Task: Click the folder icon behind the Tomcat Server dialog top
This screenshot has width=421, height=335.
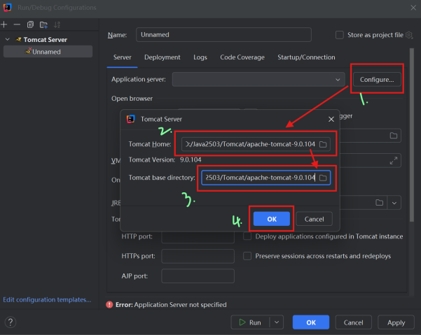Action: point(394,136)
